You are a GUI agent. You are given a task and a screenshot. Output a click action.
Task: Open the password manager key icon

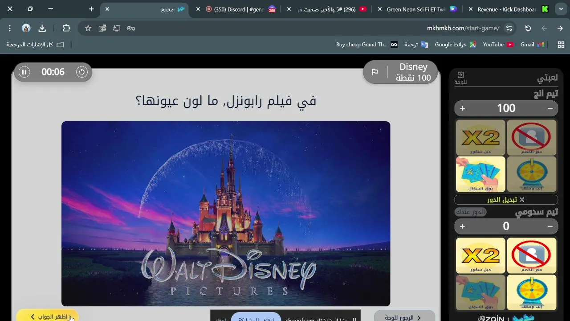coord(131,28)
